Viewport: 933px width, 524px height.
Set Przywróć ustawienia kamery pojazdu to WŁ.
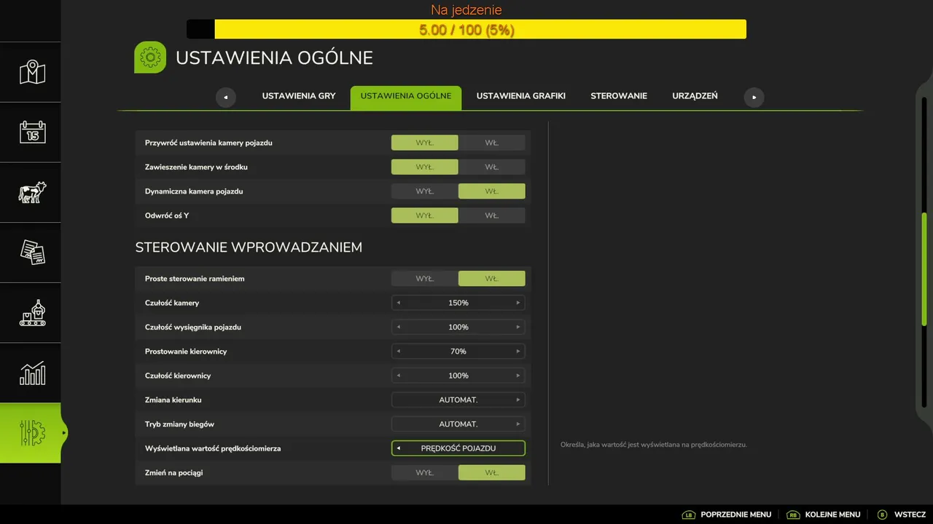[x=492, y=143]
